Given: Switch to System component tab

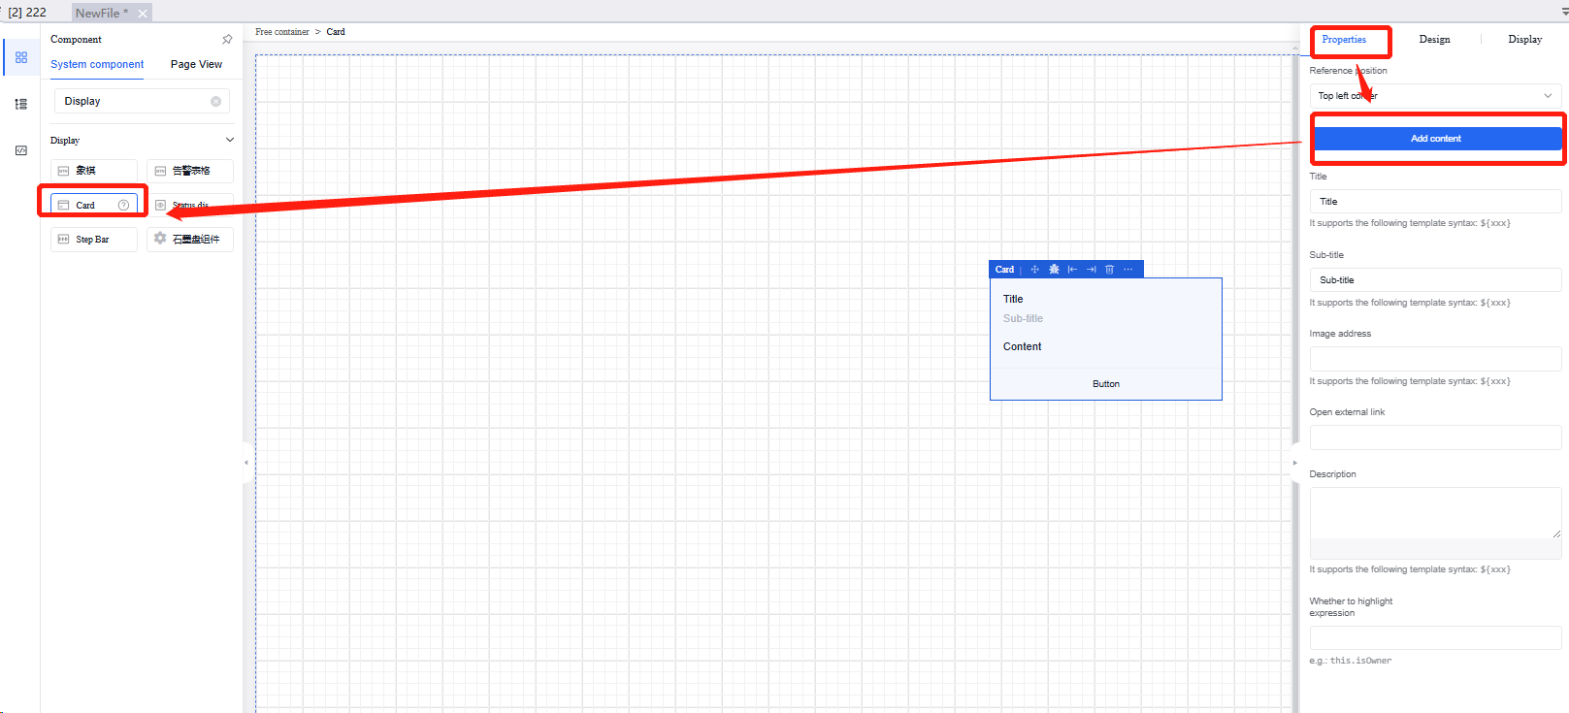Looking at the screenshot, I should [x=97, y=64].
